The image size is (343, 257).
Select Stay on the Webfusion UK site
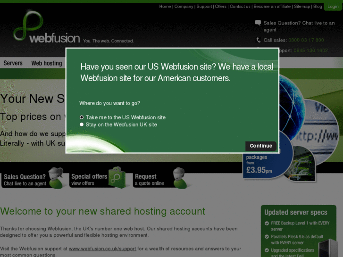click(82, 124)
